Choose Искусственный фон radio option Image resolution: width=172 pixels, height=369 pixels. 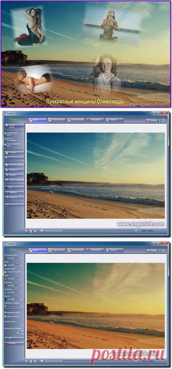[x=13, y=144]
